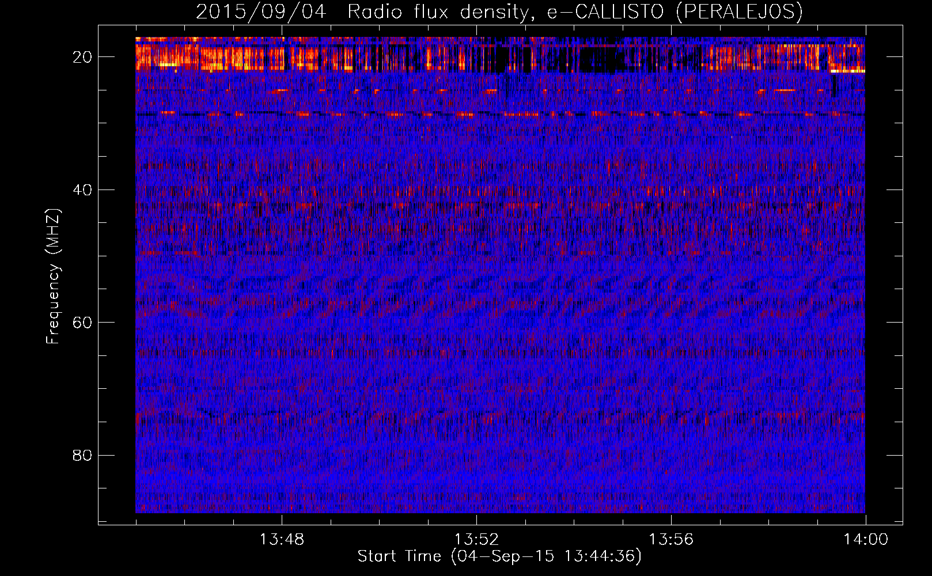This screenshot has height=576, width=932.
Task: Click the time tick label "13:52"
Action: [x=476, y=540]
